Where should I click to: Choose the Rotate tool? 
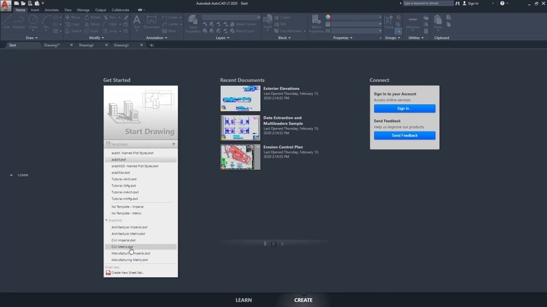[x=93, y=17]
